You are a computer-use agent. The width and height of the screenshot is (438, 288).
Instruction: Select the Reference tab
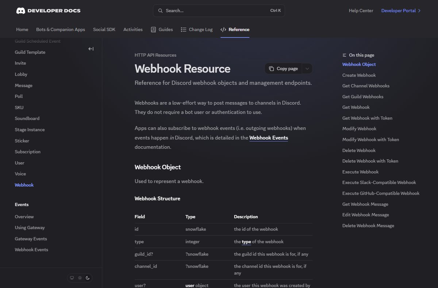(x=235, y=30)
